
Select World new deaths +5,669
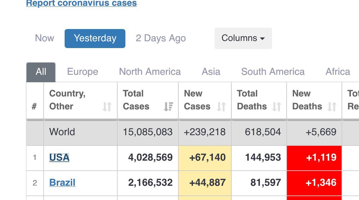click(321, 132)
